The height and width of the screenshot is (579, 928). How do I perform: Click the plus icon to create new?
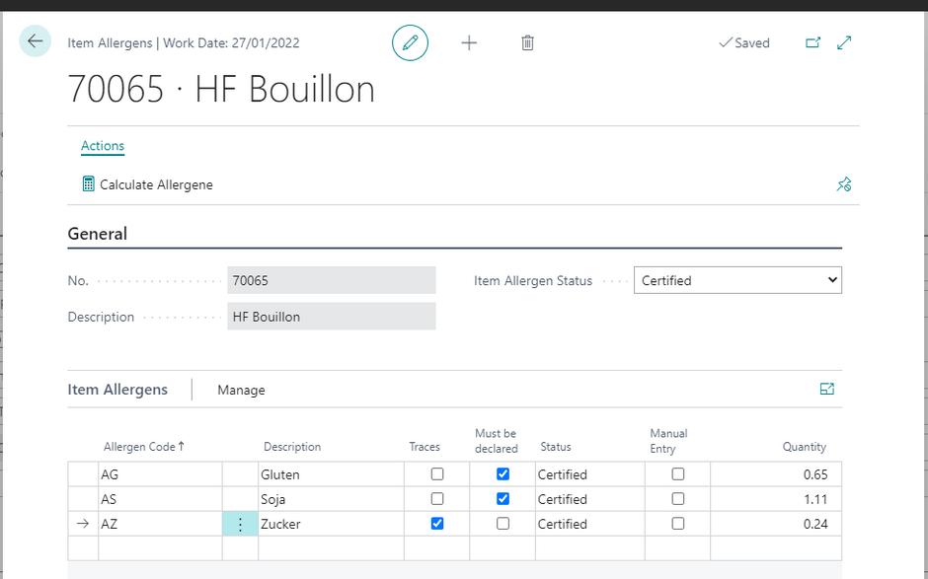point(469,43)
